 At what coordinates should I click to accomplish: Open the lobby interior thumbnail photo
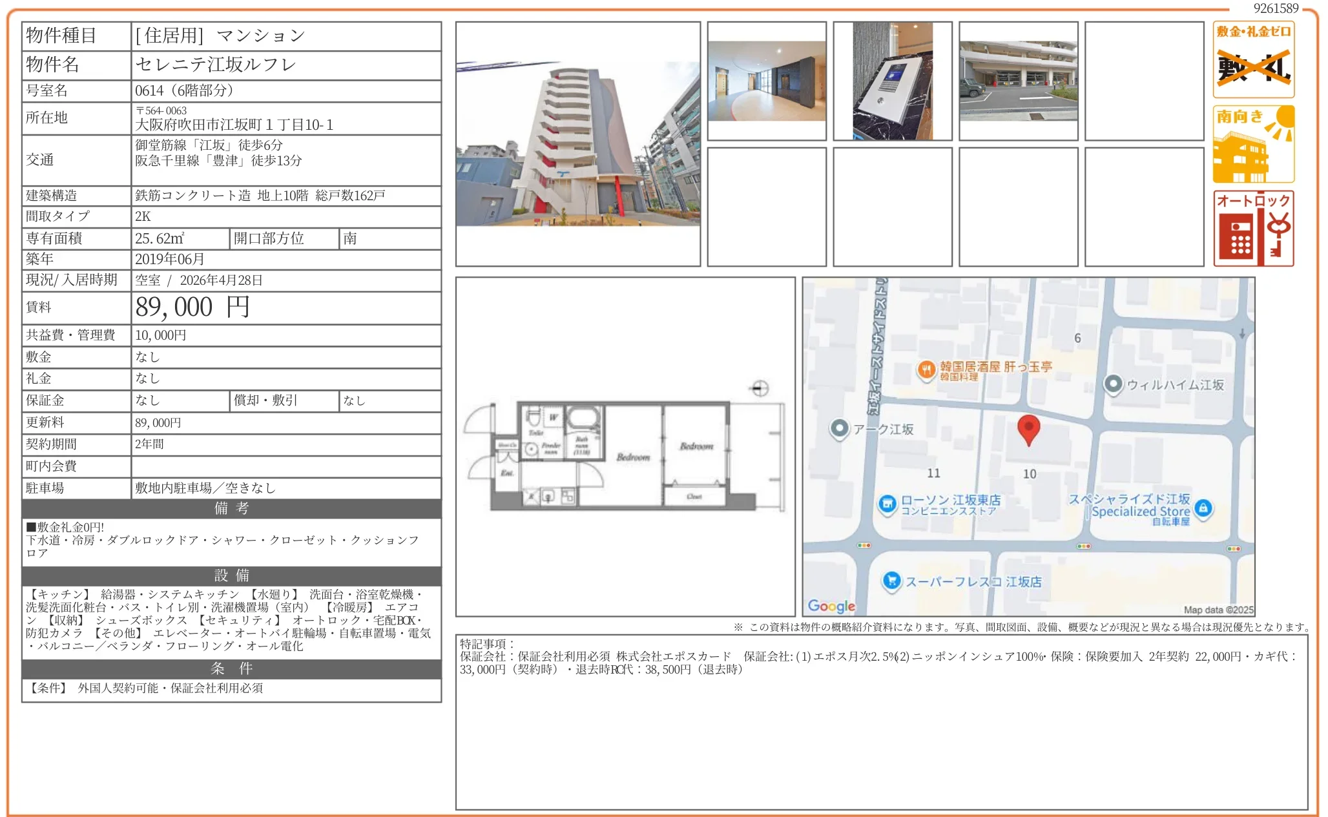pos(767,81)
